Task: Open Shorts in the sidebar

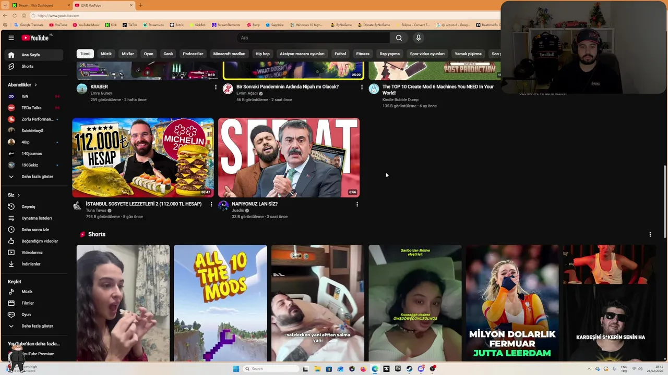Action: (33, 66)
